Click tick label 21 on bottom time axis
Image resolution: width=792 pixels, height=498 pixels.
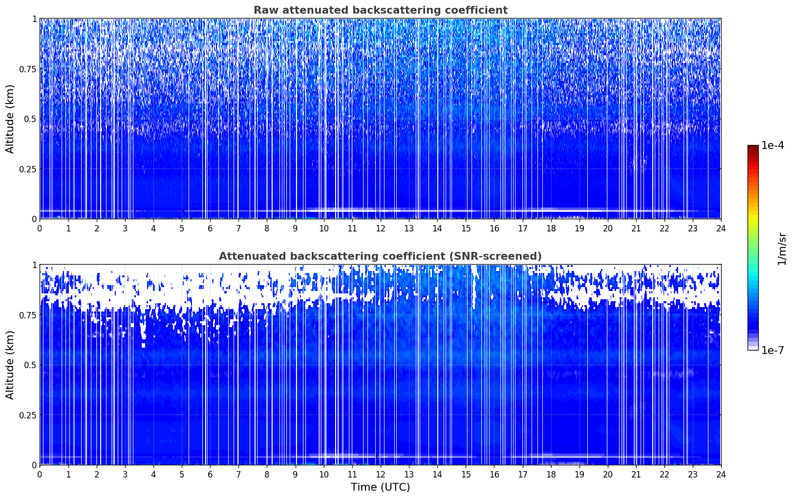(636, 475)
